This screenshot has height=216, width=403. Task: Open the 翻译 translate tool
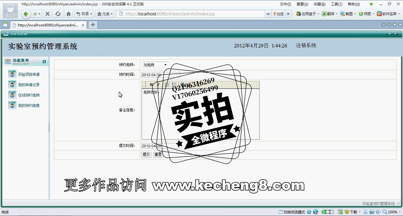click(x=328, y=14)
